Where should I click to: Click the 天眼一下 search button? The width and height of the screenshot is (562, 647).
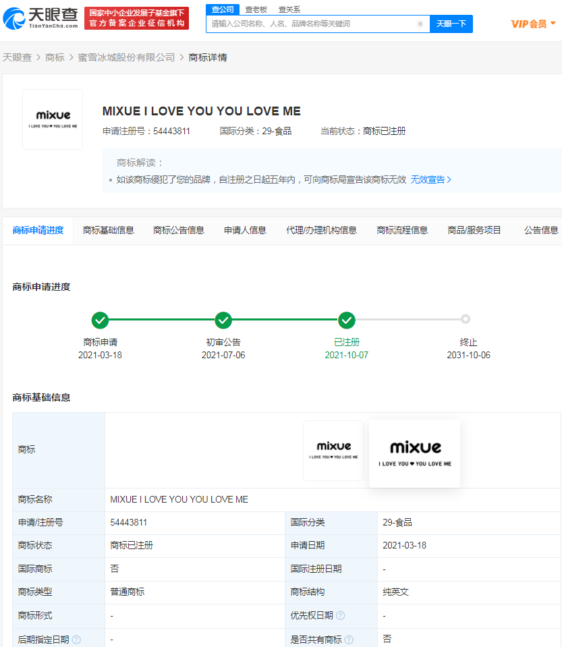pyautogui.click(x=451, y=24)
